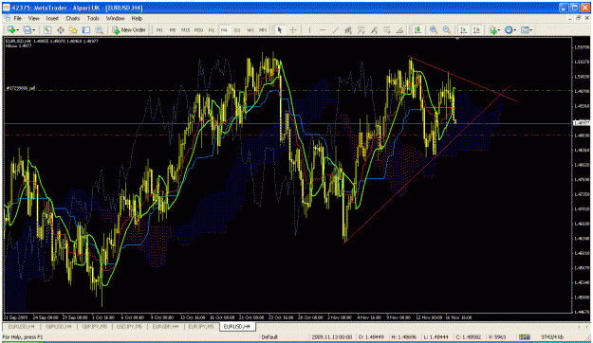Switch to M15 timeframe
This screenshot has width=593, height=343.
coord(185,29)
